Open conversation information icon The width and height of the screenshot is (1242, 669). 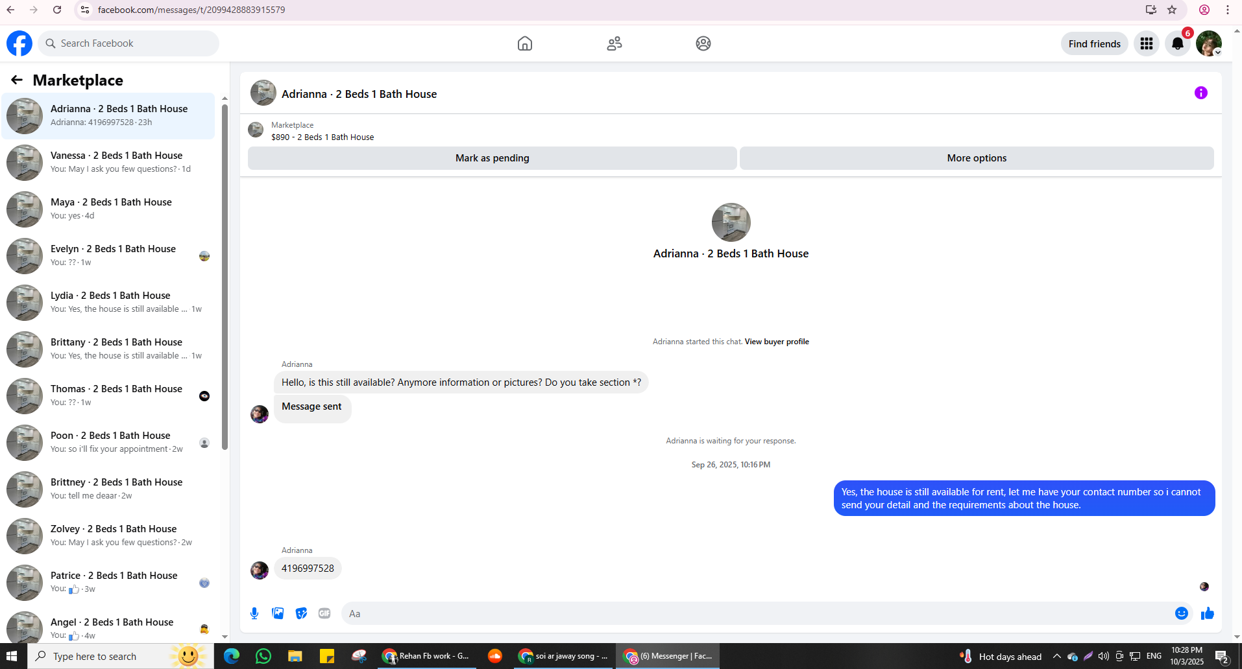point(1201,93)
